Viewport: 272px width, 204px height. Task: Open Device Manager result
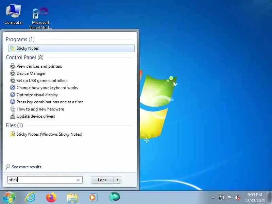pos(31,73)
